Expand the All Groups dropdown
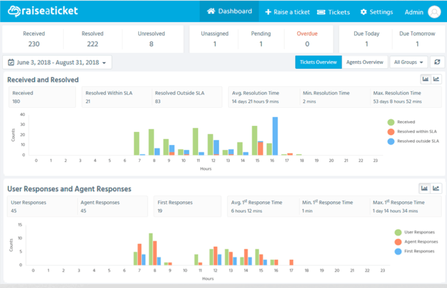447x288 pixels. tap(408, 62)
